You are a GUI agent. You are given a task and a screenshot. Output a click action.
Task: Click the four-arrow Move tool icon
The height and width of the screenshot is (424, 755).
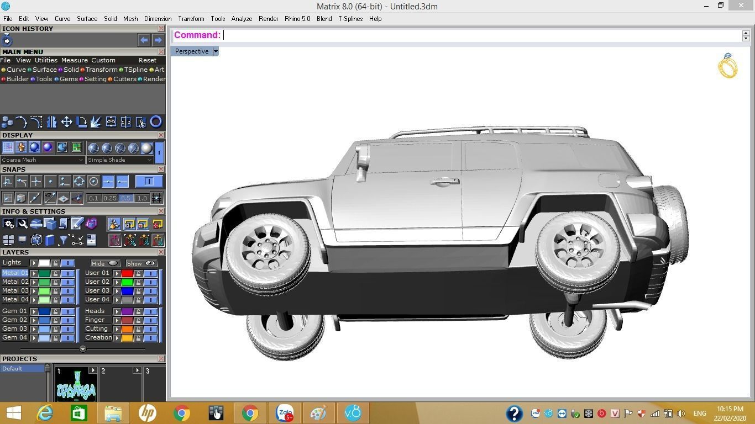click(66, 121)
